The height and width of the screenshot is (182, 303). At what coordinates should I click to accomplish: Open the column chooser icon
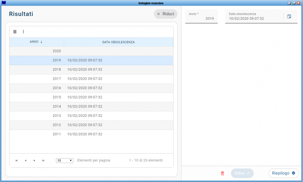15,32
